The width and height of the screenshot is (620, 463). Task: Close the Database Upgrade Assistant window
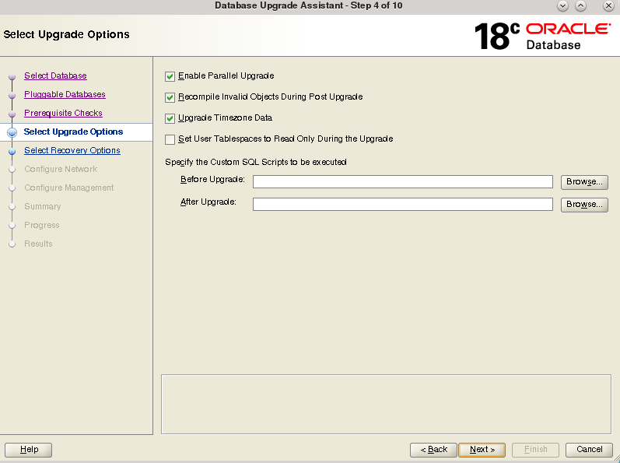tap(608, 6)
